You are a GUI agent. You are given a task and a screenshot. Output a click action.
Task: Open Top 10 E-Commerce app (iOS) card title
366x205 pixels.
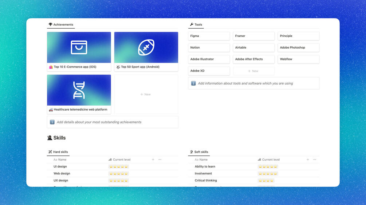coord(75,67)
